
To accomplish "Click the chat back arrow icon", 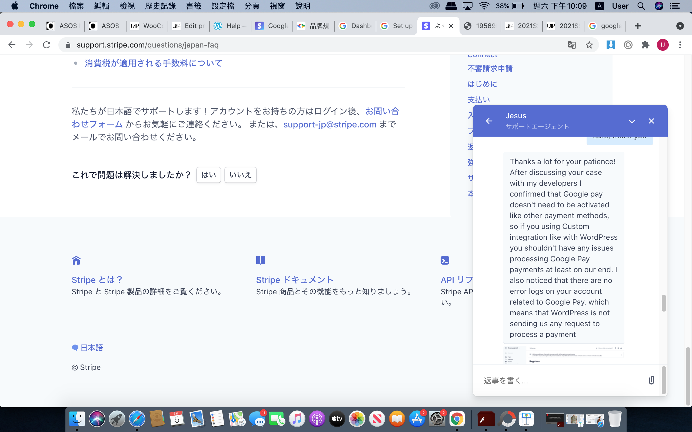I will (489, 121).
